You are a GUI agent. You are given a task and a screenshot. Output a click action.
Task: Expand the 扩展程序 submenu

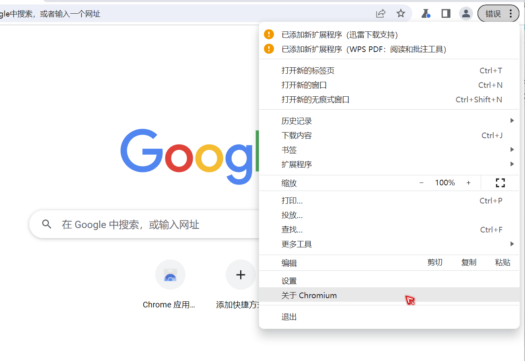point(389,165)
